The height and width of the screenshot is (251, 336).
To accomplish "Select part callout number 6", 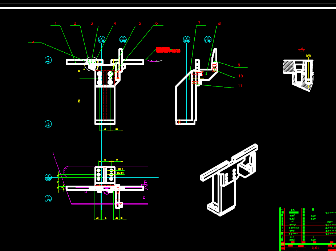I will [157, 23].
